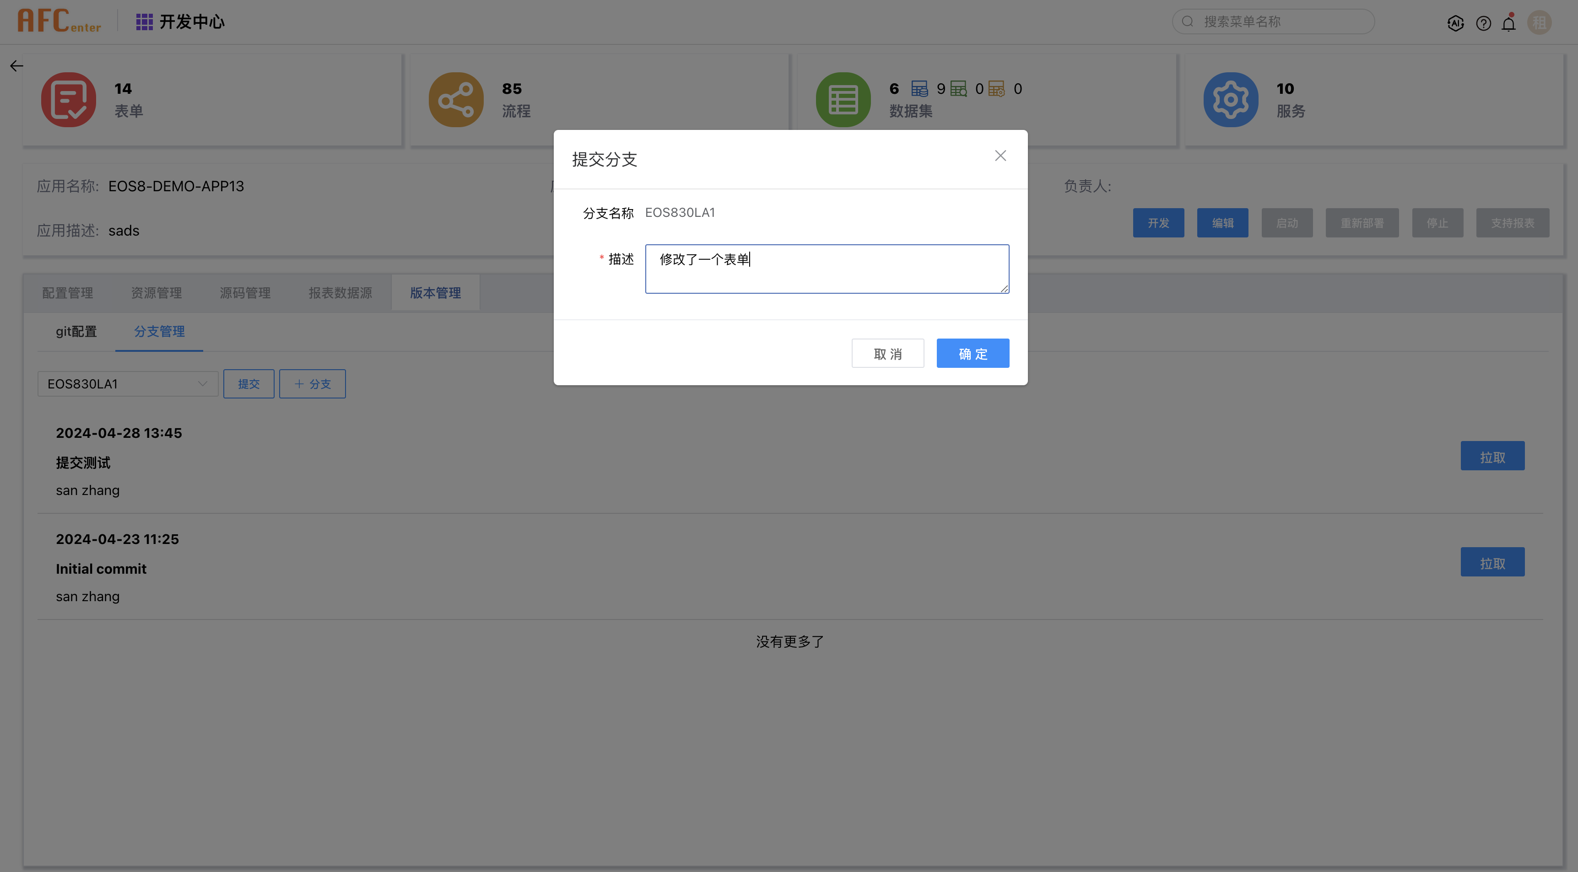
Task: Open the notification bell
Action: pyautogui.click(x=1509, y=23)
